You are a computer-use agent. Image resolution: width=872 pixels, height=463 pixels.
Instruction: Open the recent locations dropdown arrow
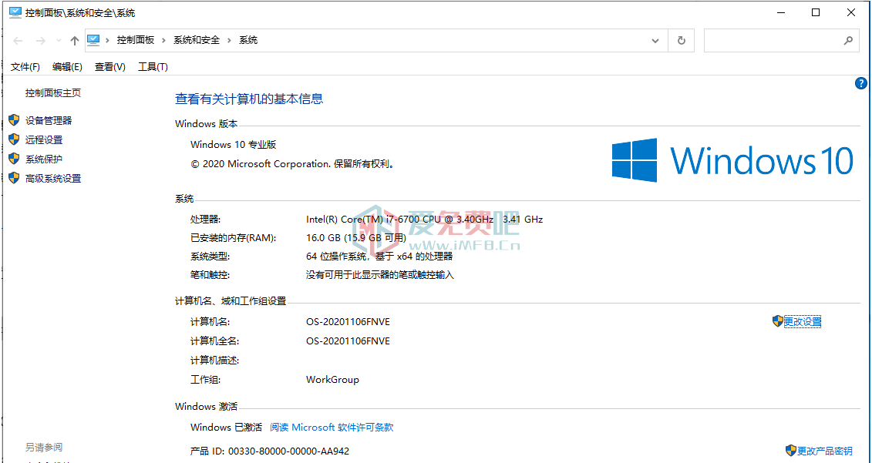(x=59, y=41)
